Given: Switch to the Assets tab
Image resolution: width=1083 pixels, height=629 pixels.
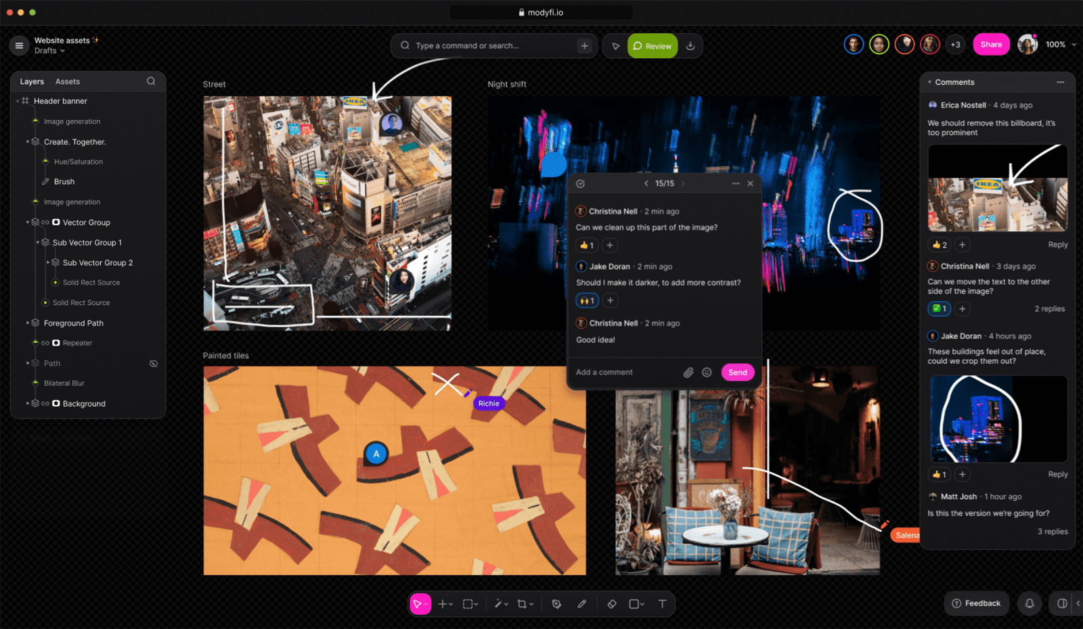Looking at the screenshot, I should [67, 81].
